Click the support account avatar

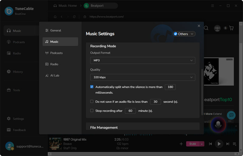pyautogui.click(x=10, y=146)
